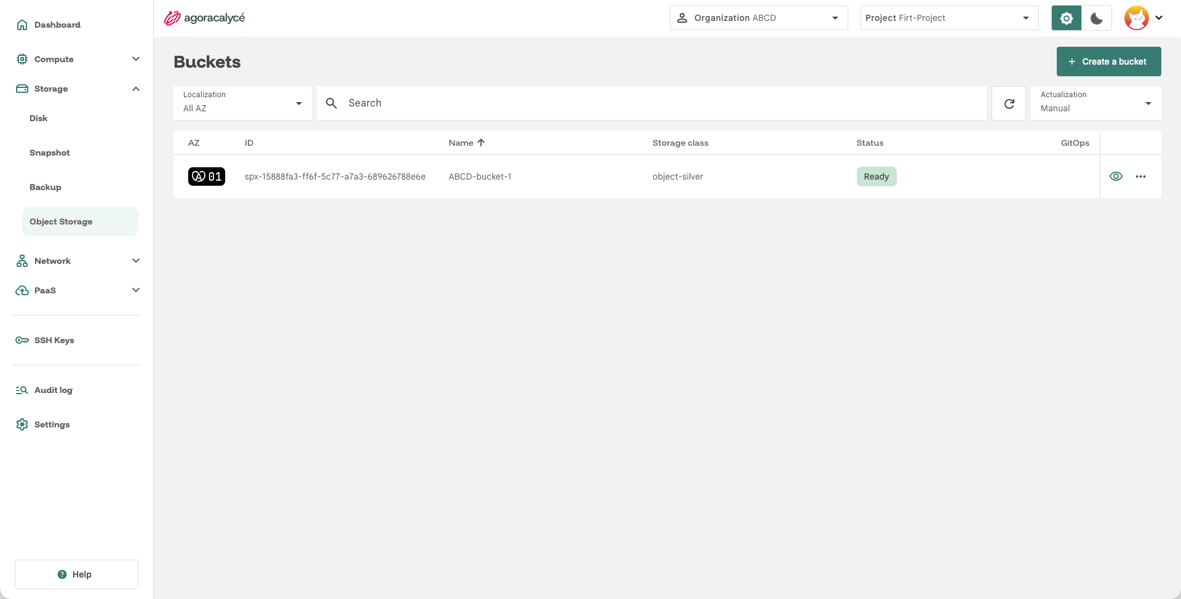The height and width of the screenshot is (599, 1181).
Task: Open the Localization All AZ dropdown
Action: 242,103
